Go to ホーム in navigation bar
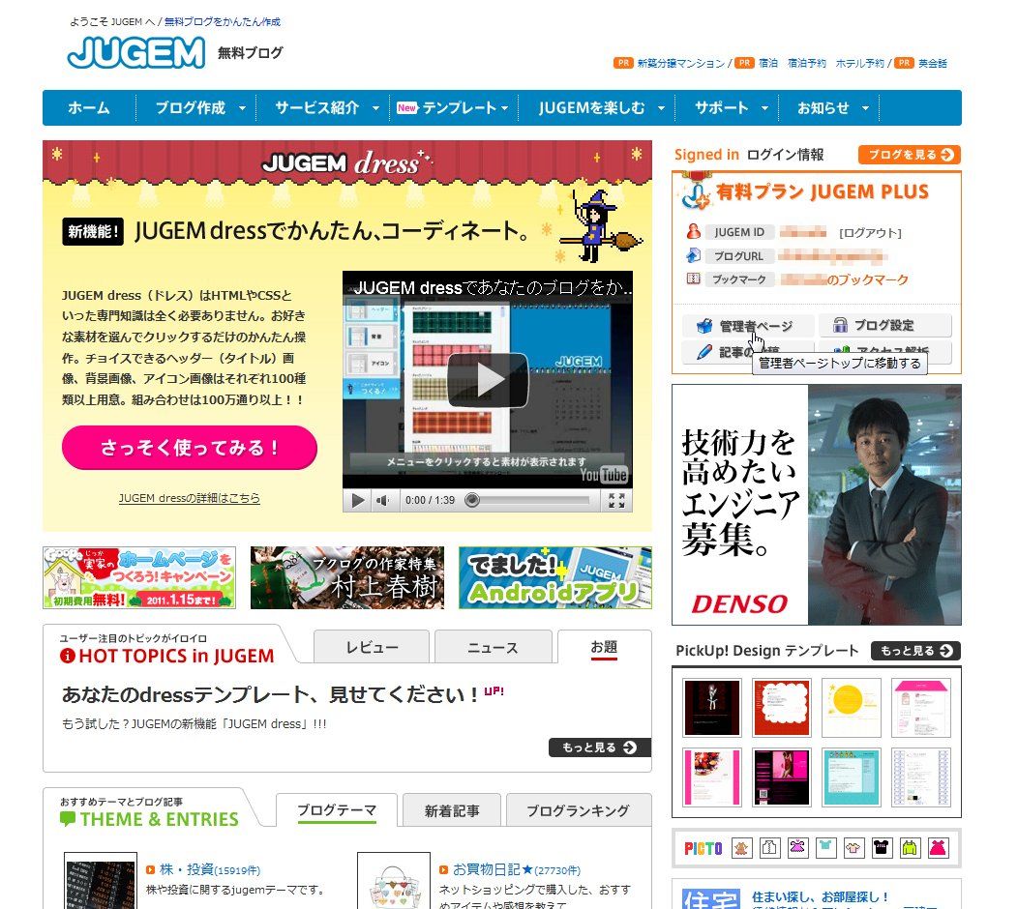 click(x=89, y=107)
